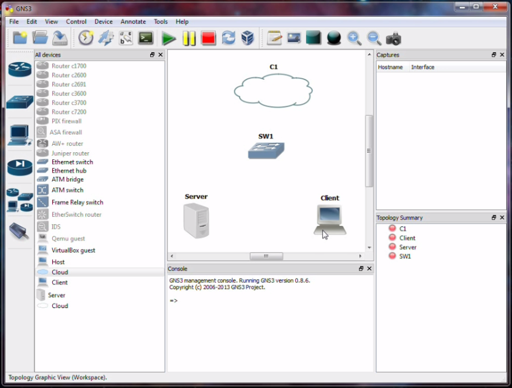Browse all devices icon in sidebar

tap(20, 200)
